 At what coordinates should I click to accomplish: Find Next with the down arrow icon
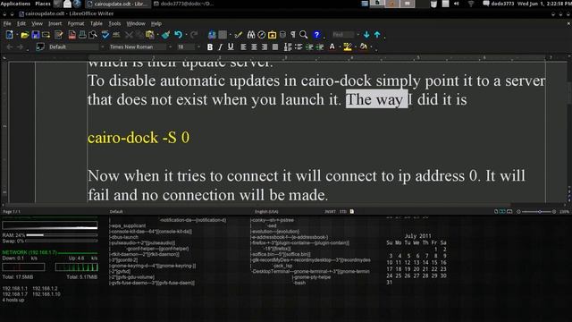tap(366, 35)
